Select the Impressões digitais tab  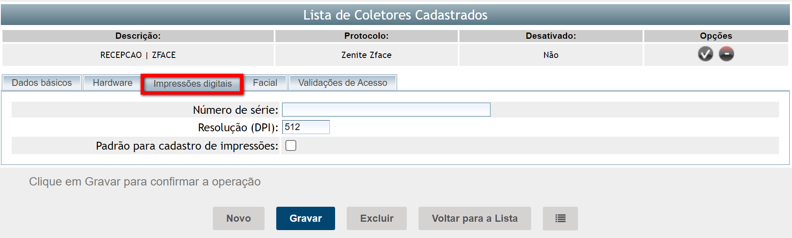tap(192, 84)
